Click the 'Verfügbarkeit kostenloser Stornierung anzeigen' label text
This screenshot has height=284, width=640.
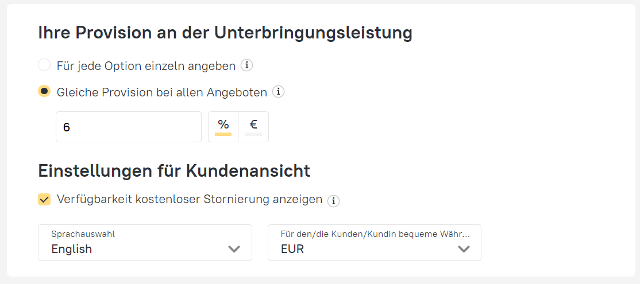click(190, 200)
